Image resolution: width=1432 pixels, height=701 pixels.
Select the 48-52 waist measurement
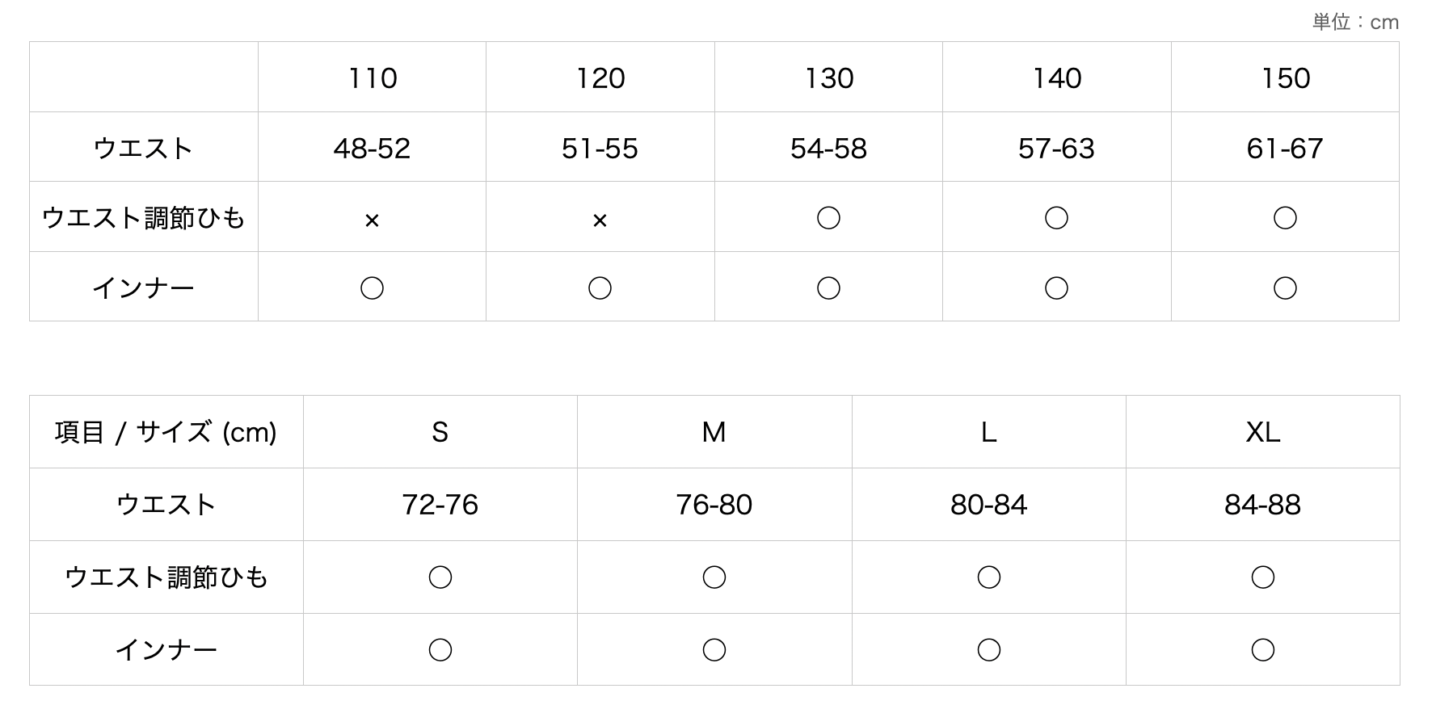372,149
